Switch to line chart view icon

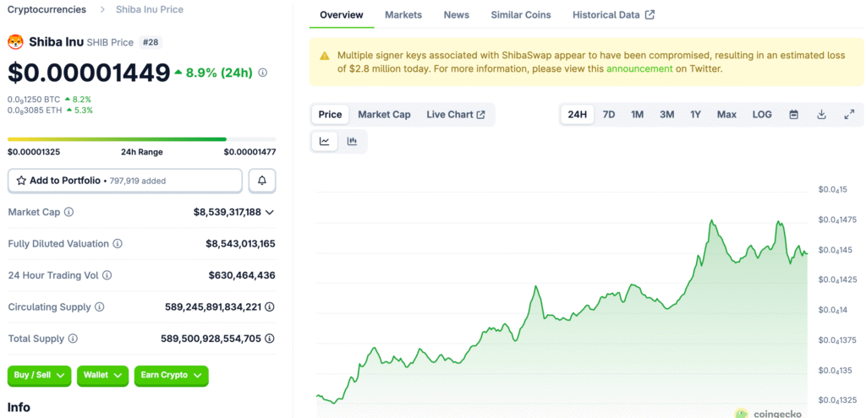coord(324,141)
